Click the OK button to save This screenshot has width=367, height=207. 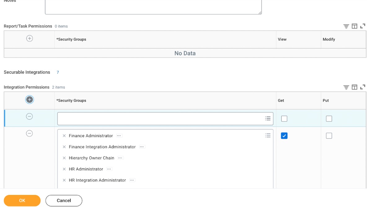pyautogui.click(x=22, y=200)
